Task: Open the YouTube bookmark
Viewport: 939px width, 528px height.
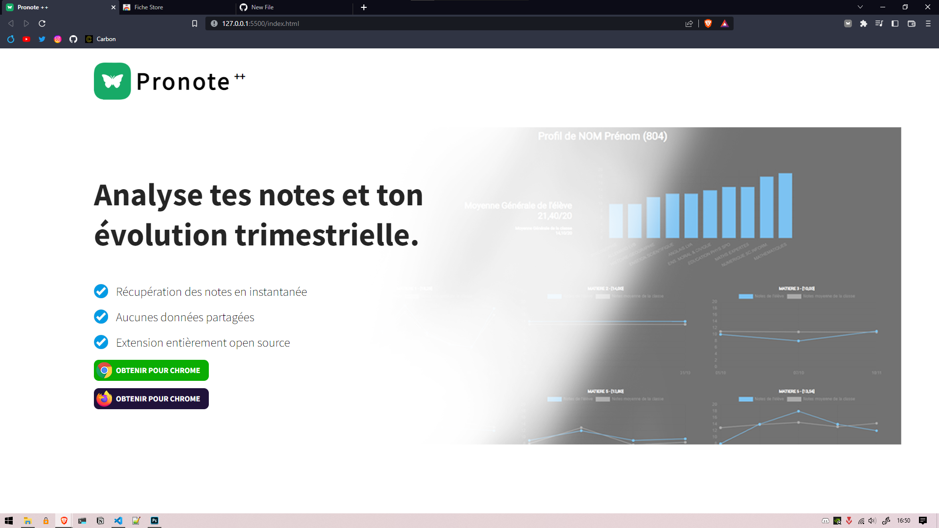Action: pyautogui.click(x=26, y=39)
